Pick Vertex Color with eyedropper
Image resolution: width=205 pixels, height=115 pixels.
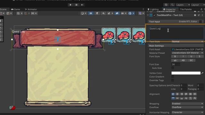202,73
